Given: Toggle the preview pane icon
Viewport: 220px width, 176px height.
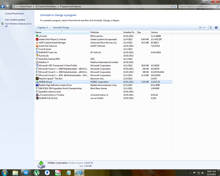Looking at the screenshot, I should 210,28.
